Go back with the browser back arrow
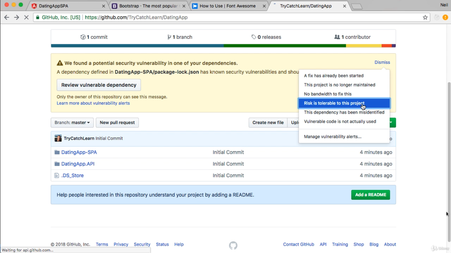This screenshot has height=253, width=451. tap(7, 17)
